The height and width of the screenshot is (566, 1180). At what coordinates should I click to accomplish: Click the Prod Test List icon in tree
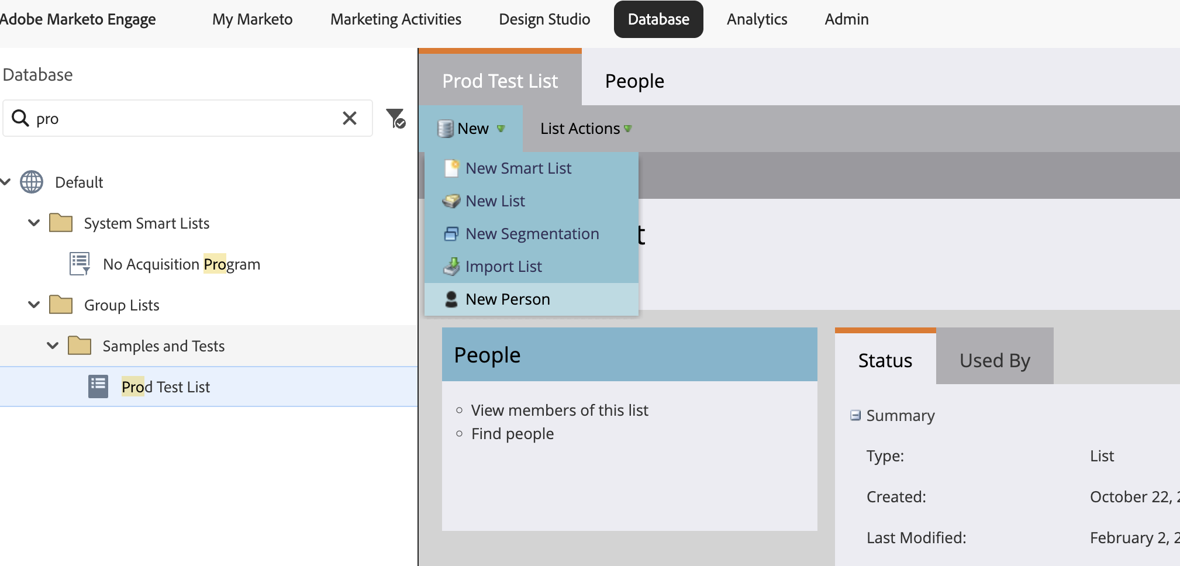[98, 386]
